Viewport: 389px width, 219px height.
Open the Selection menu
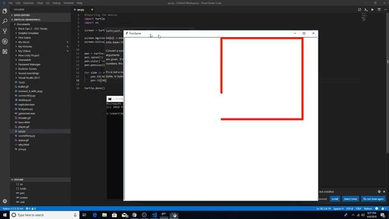click(29, 3)
